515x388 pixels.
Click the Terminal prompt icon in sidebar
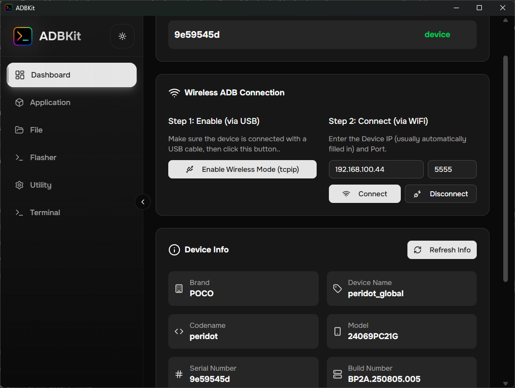point(19,213)
